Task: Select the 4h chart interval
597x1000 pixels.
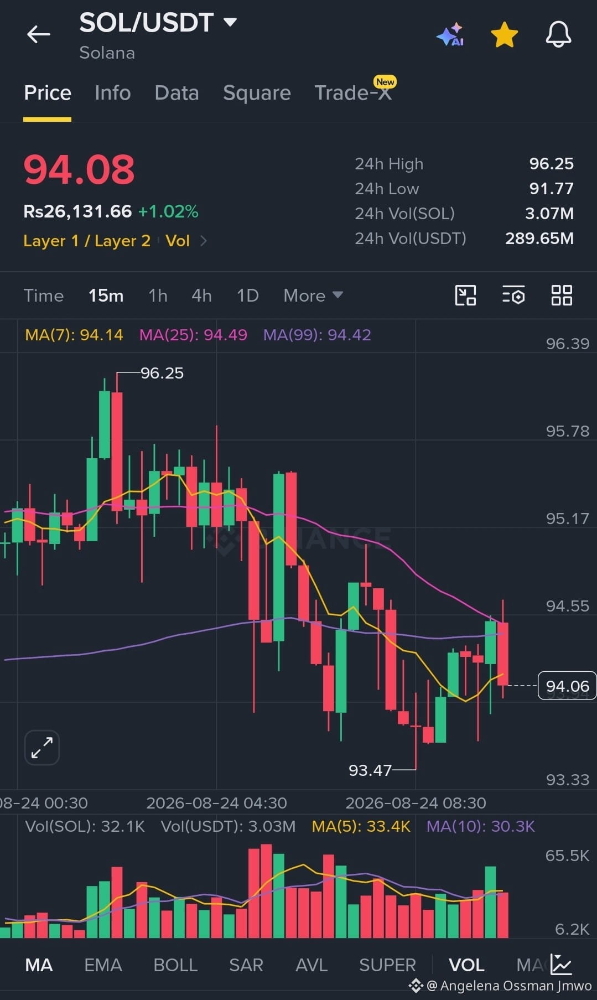Action: [x=201, y=296]
